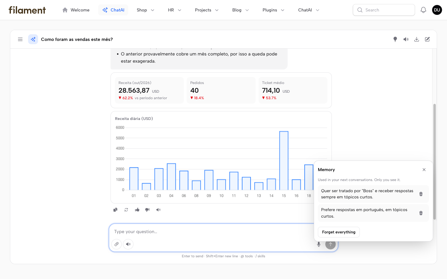Screen dimensions: 447x279
Task: Click the filament logo
Action: point(27,10)
